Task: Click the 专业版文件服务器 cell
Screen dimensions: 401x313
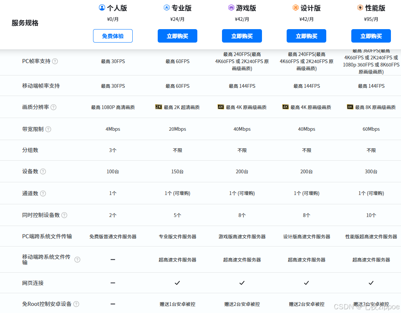Action: pos(178,237)
